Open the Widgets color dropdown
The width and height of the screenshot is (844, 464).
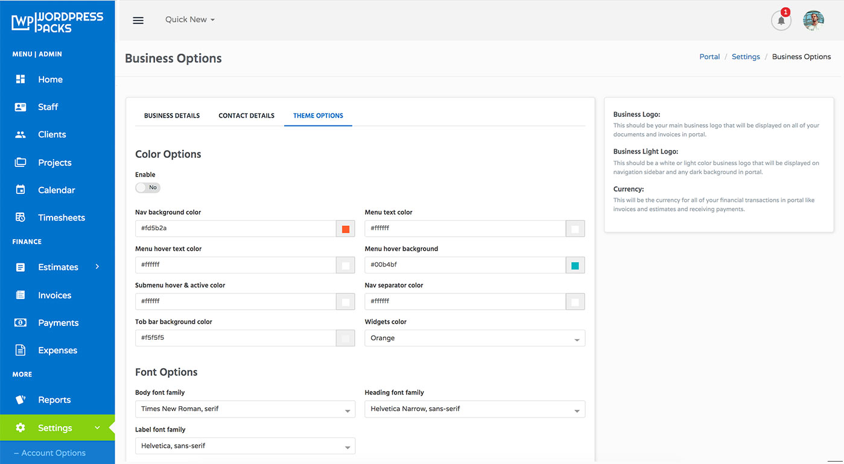pos(474,338)
